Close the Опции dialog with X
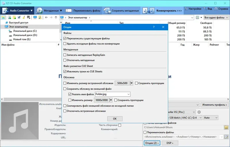Viewport: 230px width, 147px height. [x=163, y=27]
